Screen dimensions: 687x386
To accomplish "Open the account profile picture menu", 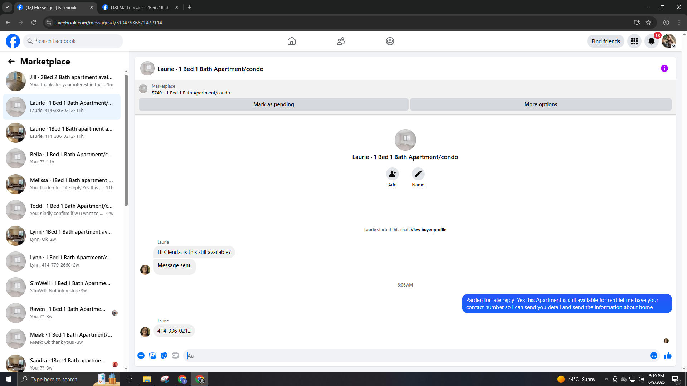I will [669, 41].
